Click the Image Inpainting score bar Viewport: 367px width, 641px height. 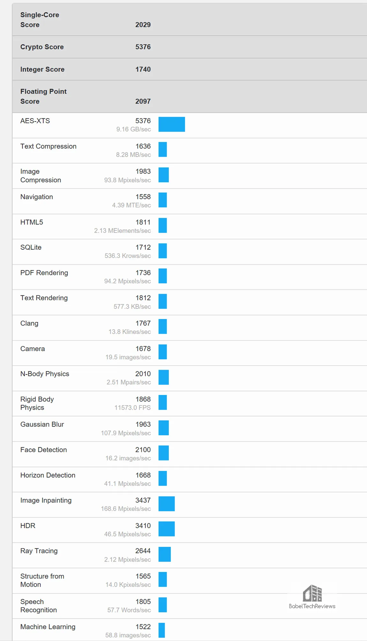[167, 504]
